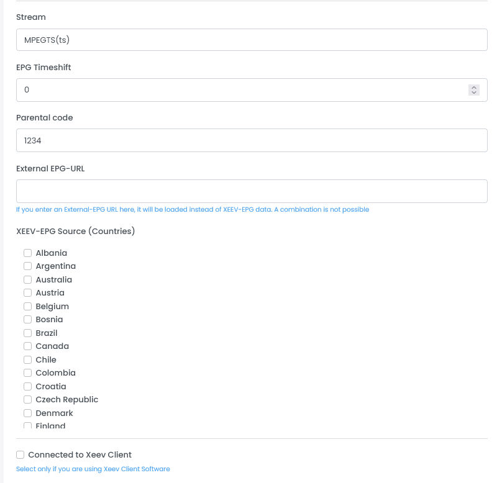The width and height of the screenshot is (497, 483).
Task: Tick the Canada checkbox
Action: (x=27, y=346)
